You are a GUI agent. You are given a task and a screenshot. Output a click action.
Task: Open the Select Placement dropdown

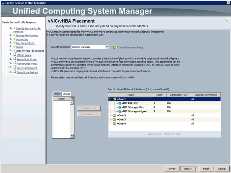click(107, 47)
